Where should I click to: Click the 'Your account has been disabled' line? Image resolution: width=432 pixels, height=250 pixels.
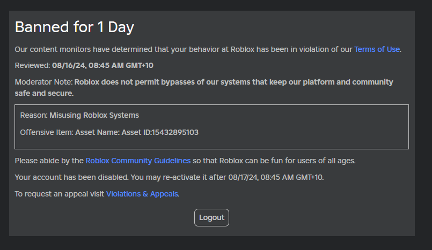169,178
